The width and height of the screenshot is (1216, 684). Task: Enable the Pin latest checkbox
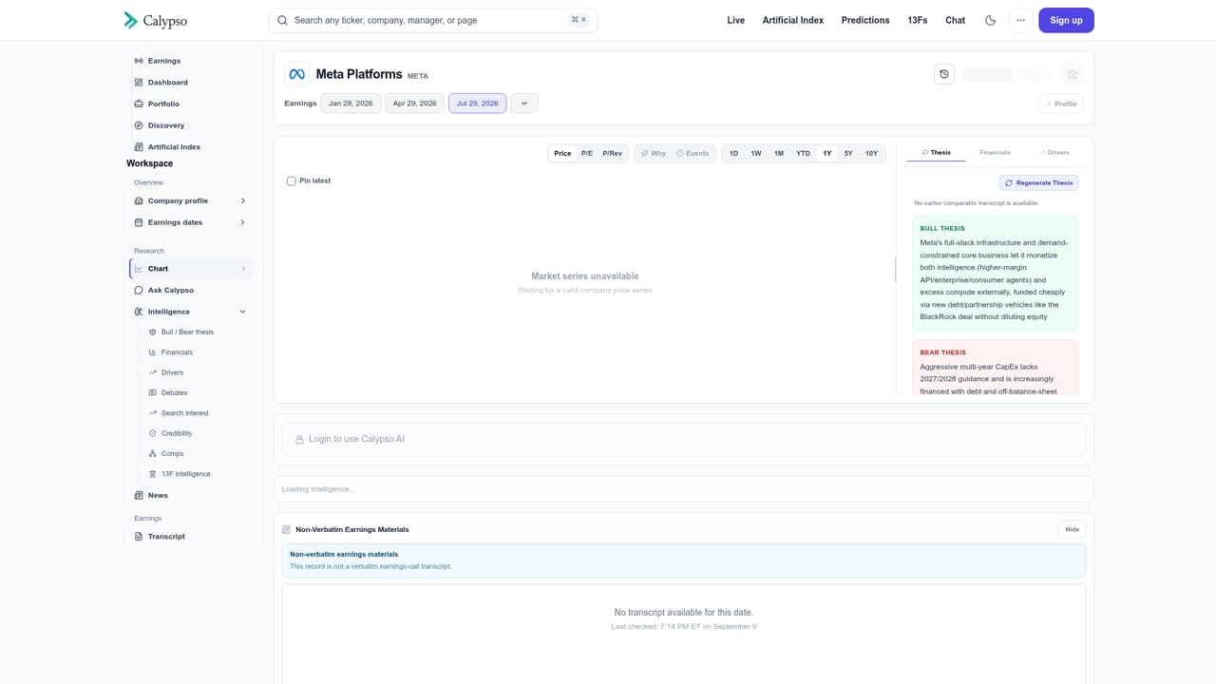point(292,180)
